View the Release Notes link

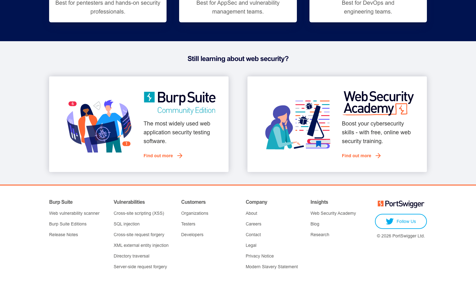tap(64, 235)
